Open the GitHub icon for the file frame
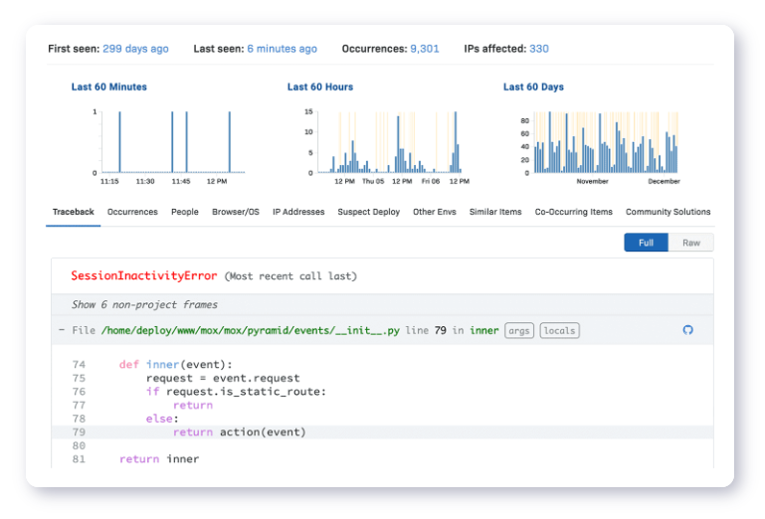The height and width of the screenshot is (519, 765). (687, 330)
